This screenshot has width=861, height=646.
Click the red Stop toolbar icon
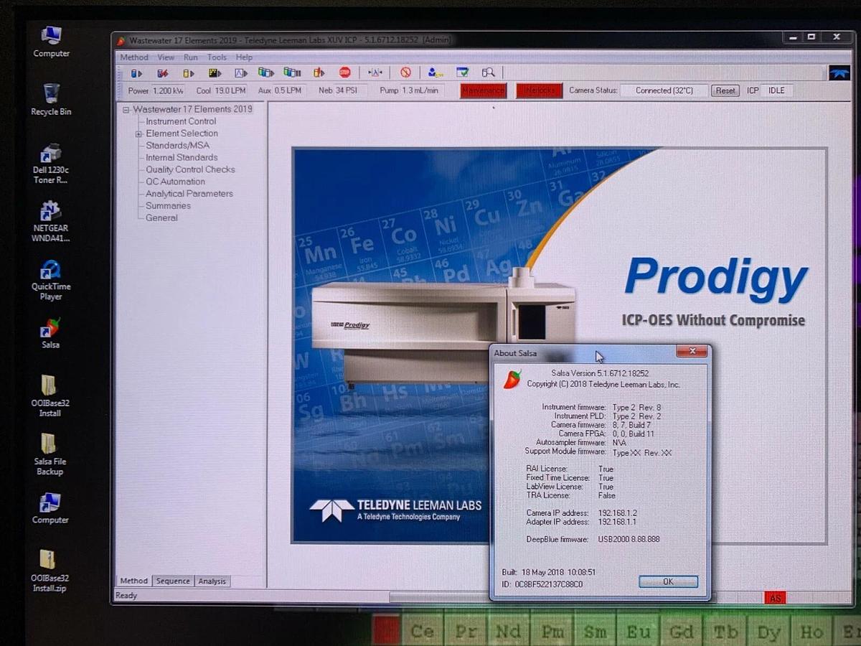[x=345, y=72]
